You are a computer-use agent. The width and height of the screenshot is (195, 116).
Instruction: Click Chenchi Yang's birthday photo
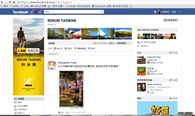(x=141, y=60)
